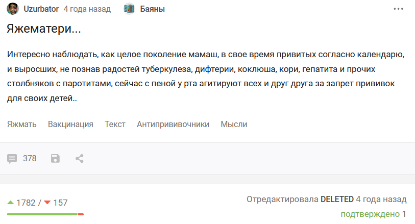The width and height of the screenshot is (415, 224).
Task: Click the green upvote arrow
Action: coord(11,202)
